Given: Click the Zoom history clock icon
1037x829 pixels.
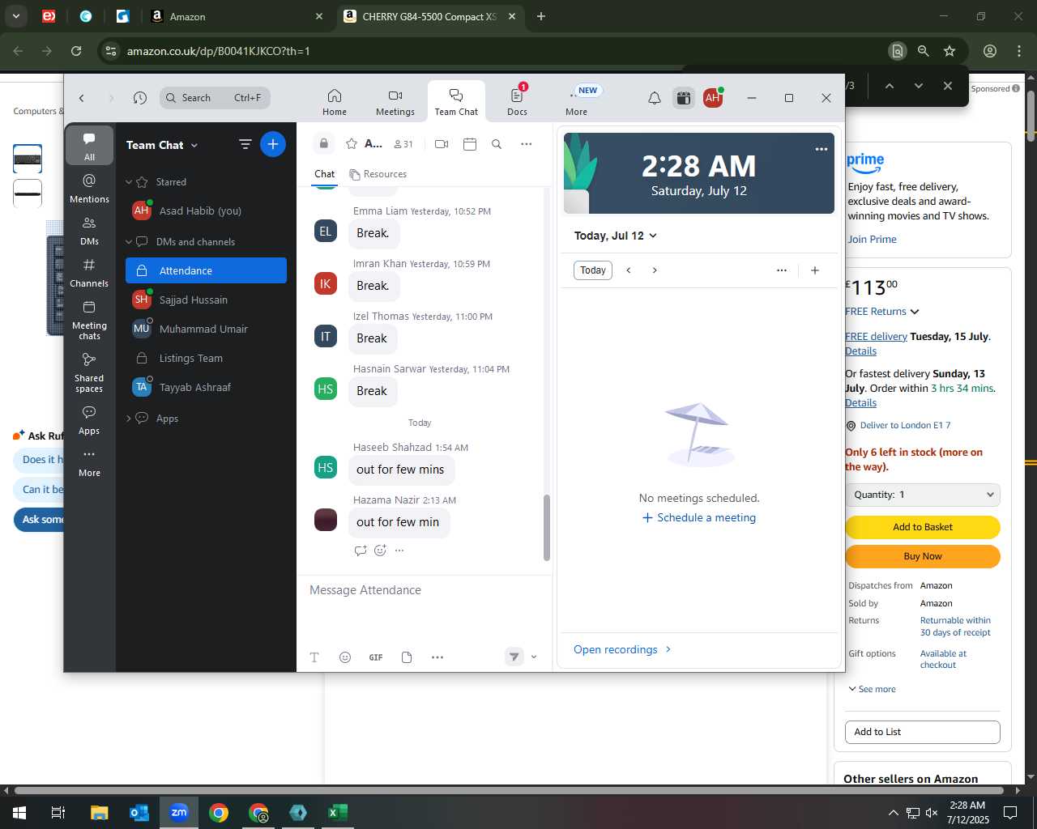Looking at the screenshot, I should (140, 98).
